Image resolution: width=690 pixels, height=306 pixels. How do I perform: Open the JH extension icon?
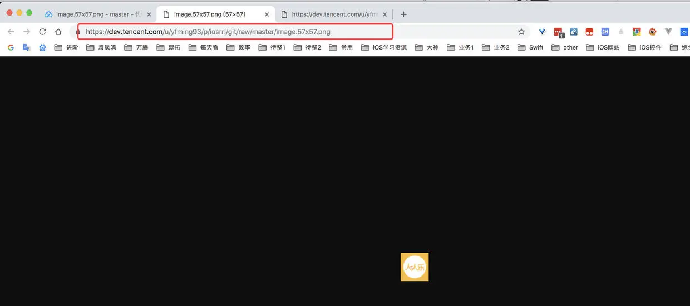(605, 32)
